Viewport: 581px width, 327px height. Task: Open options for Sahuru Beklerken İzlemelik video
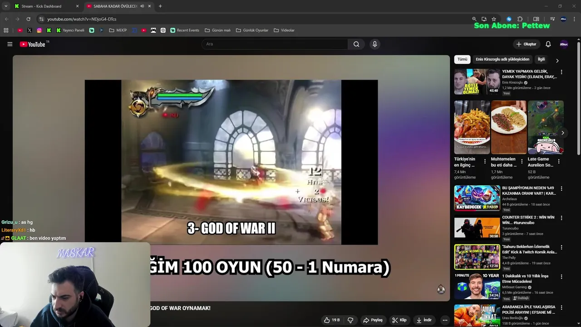pyautogui.click(x=561, y=248)
